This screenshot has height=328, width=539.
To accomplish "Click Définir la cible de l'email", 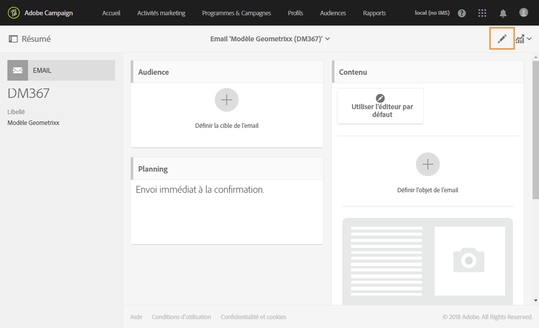I will pos(227,125).
